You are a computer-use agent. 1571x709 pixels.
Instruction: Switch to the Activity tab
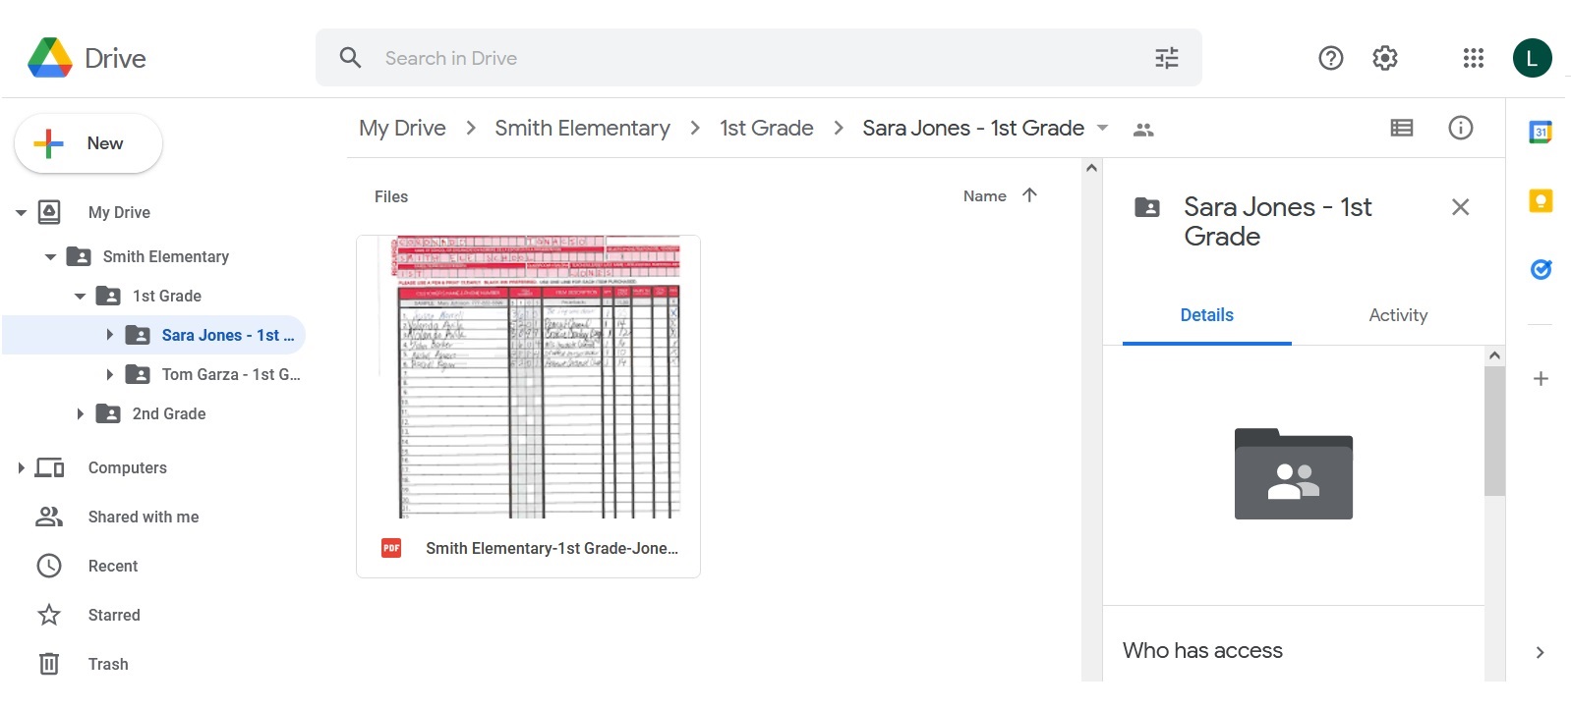1397,315
